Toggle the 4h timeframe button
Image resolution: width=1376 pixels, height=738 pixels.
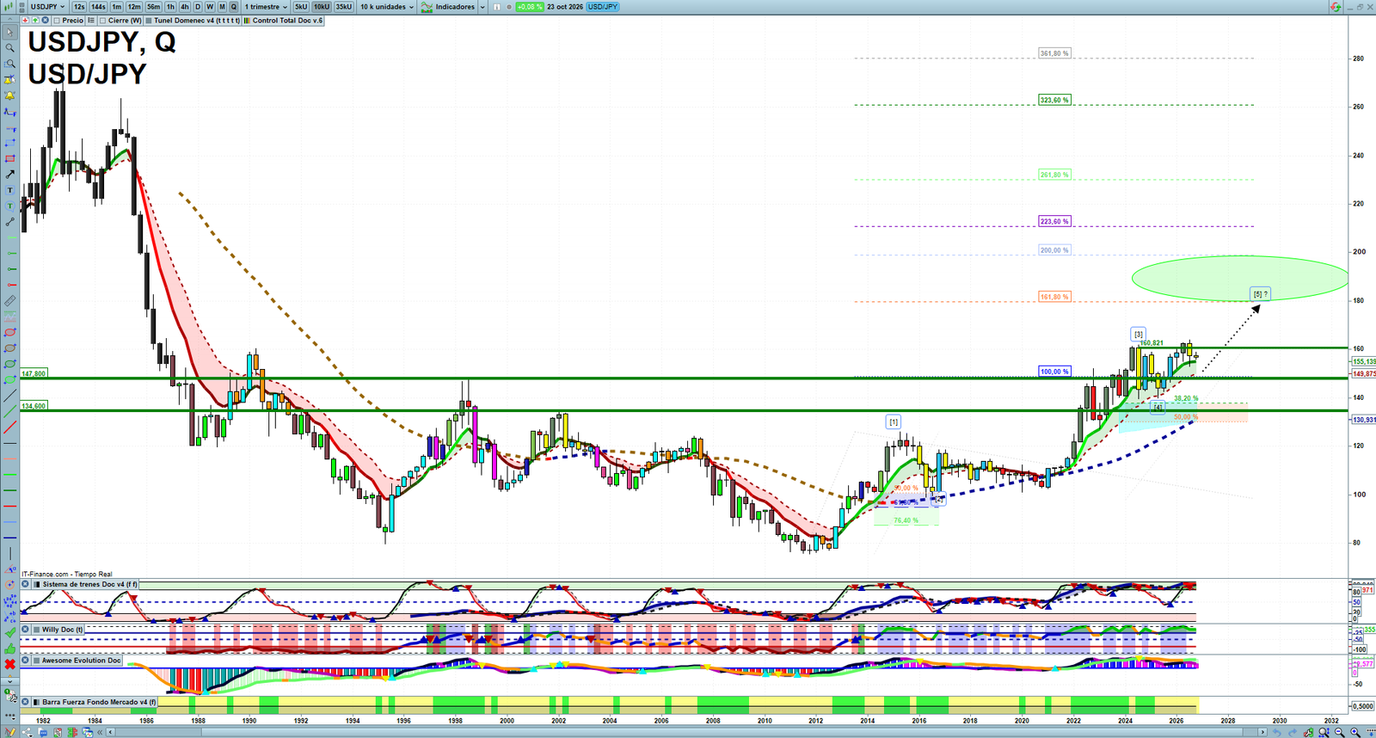click(x=184, y=7)
